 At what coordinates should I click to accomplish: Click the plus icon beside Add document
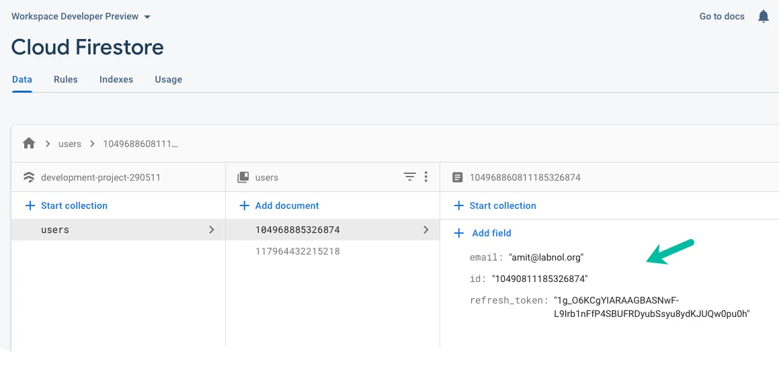(x=244, y=205)
